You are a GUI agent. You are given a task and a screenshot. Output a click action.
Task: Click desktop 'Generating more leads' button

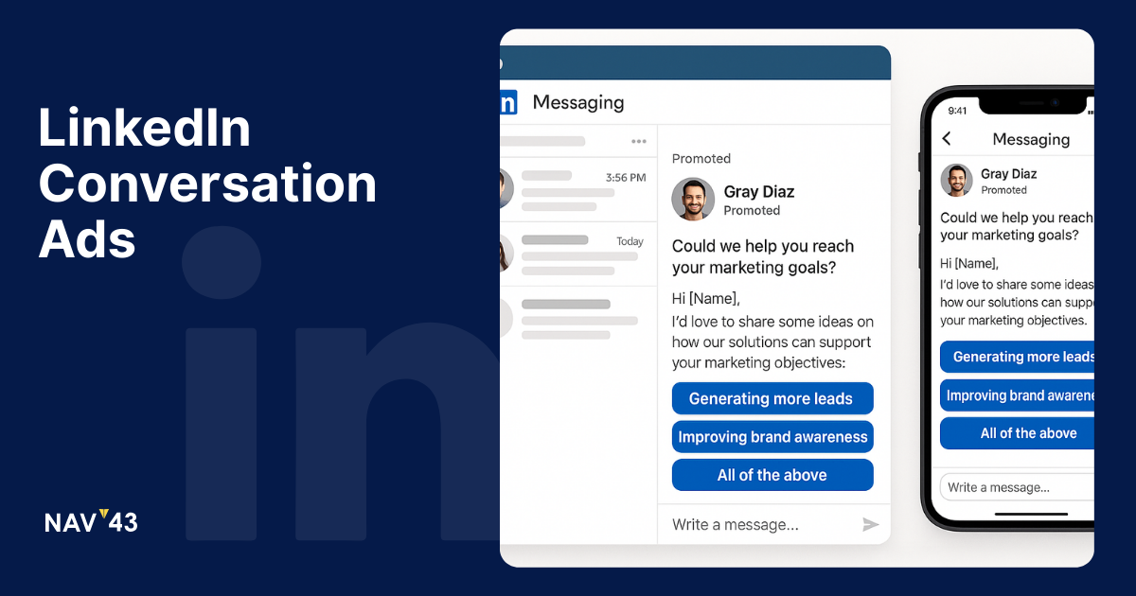(772, 398)
